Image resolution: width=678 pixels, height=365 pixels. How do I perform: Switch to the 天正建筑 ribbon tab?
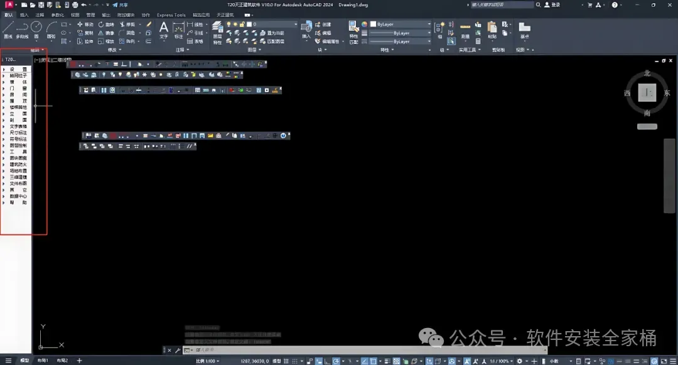coord(225,15)
